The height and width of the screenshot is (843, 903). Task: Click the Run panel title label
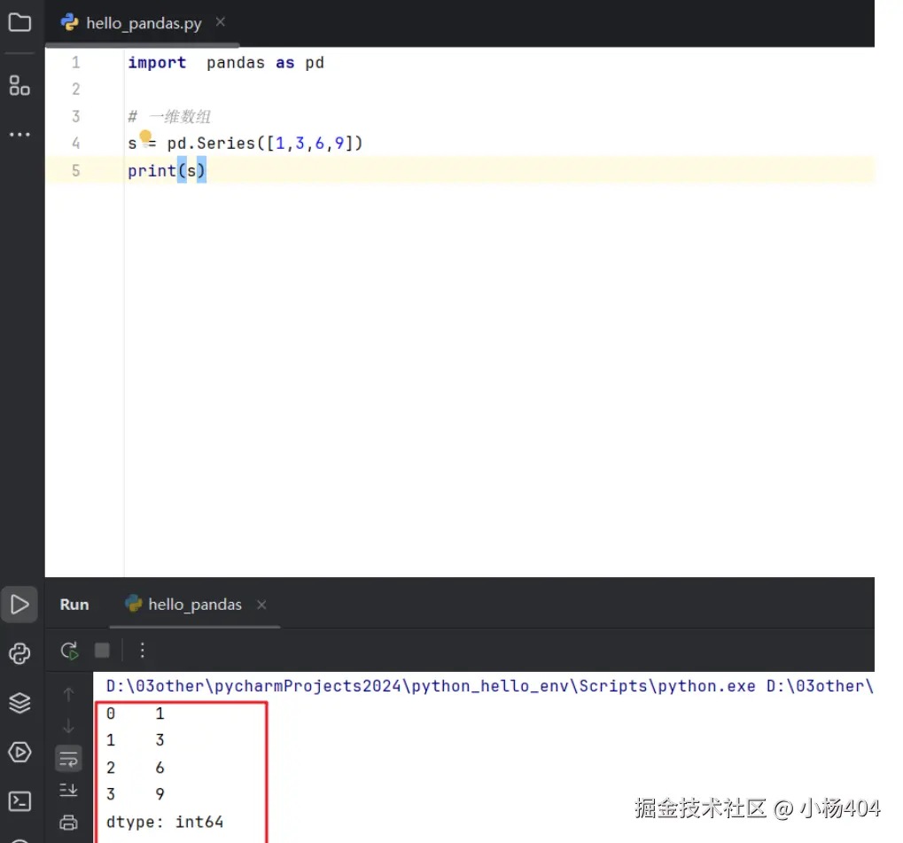coord(74,605)
